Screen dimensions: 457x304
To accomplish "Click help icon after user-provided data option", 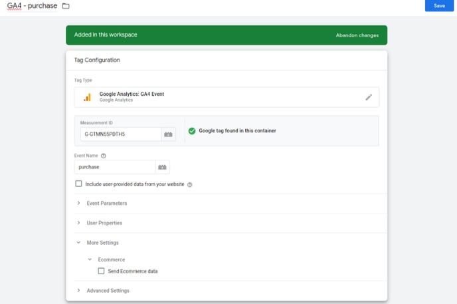I will (x=190, y=185).
